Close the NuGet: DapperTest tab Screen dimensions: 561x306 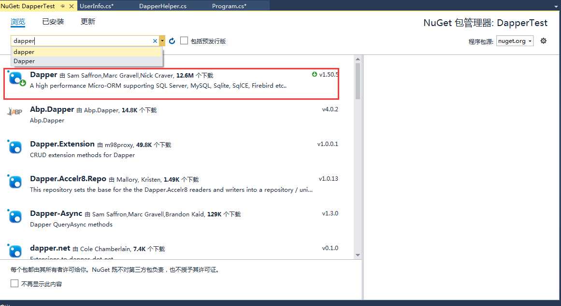[x=72, y=6]
